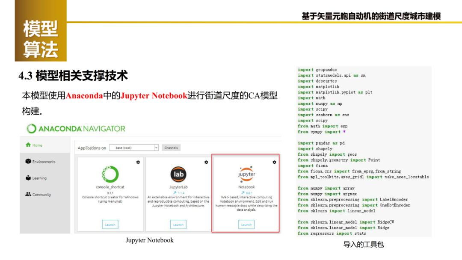This screenshot has height=260, width=462.
Task: Click the JupyterLab version 1.1.4 link
Action: coord(178,193)
